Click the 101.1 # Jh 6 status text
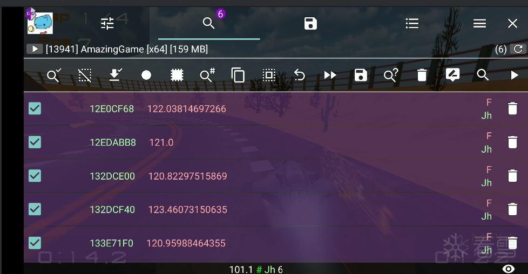 click(x=256, y=269)
